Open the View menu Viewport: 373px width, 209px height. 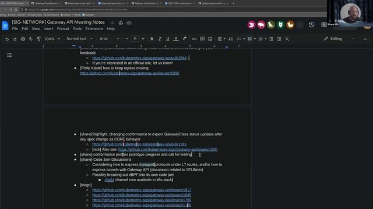point(36,28)
